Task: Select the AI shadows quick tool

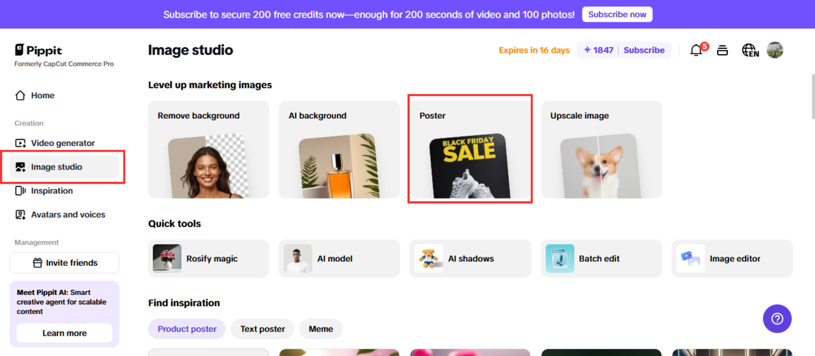Action: (x=470, y=259)
